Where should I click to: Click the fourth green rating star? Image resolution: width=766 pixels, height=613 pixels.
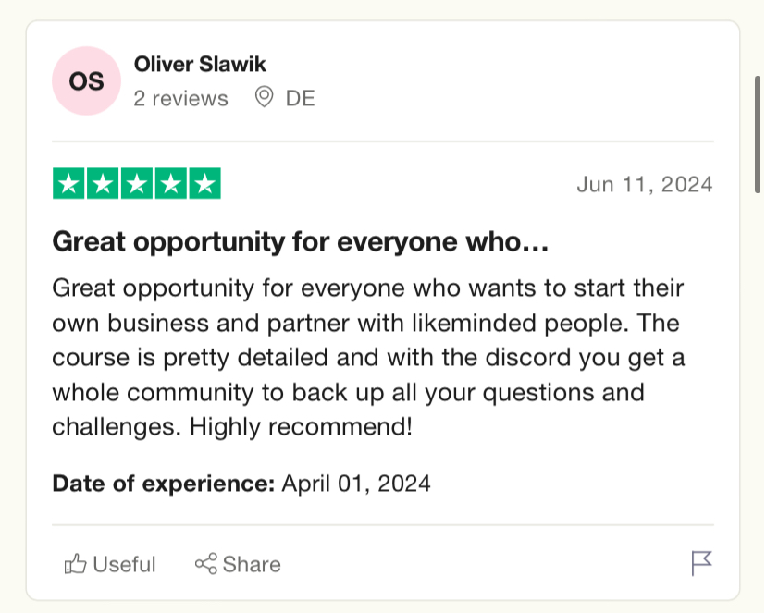171,183
